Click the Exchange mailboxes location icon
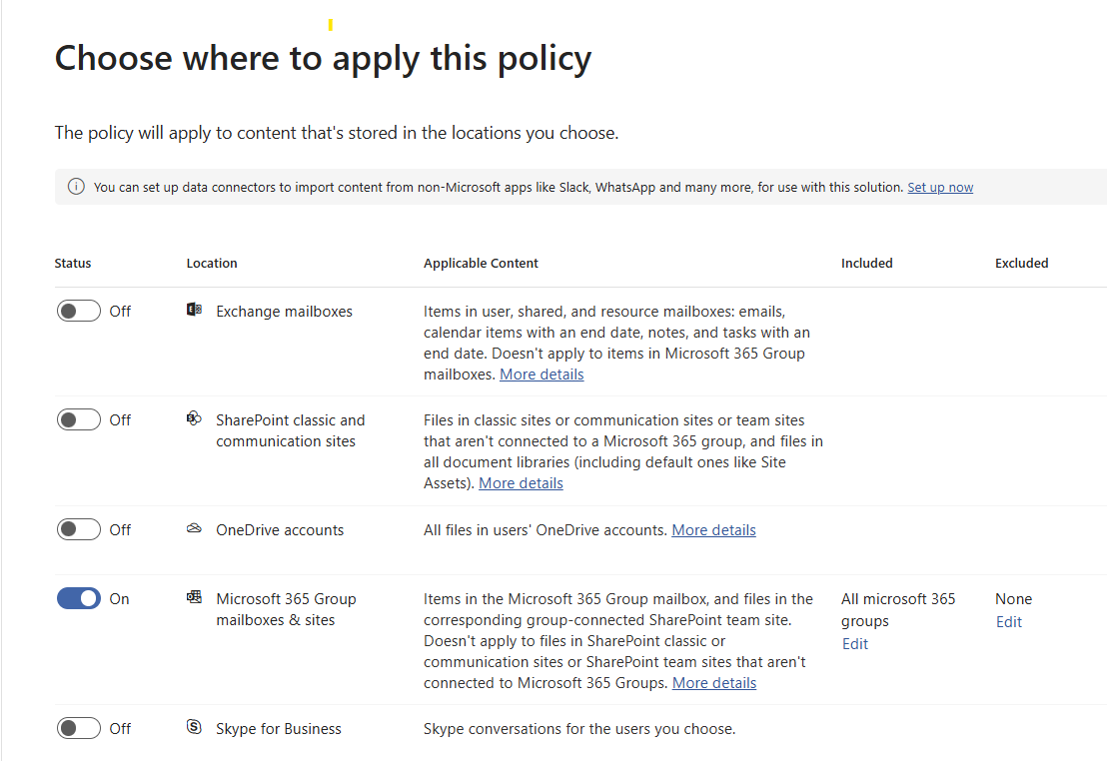The image size is (1107, 761). pyautogui.click(x=194, y=310)
